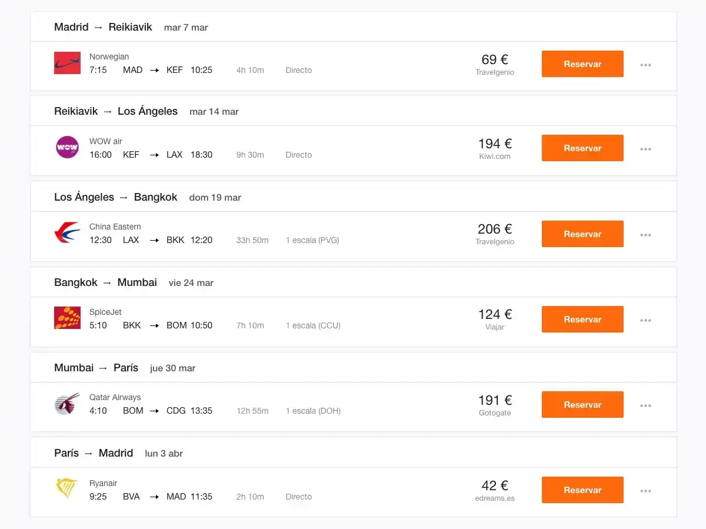Open three-dot menu for SpiceJet flight
The height and width of the screenshot is (529, 706).
coord(645,320)
